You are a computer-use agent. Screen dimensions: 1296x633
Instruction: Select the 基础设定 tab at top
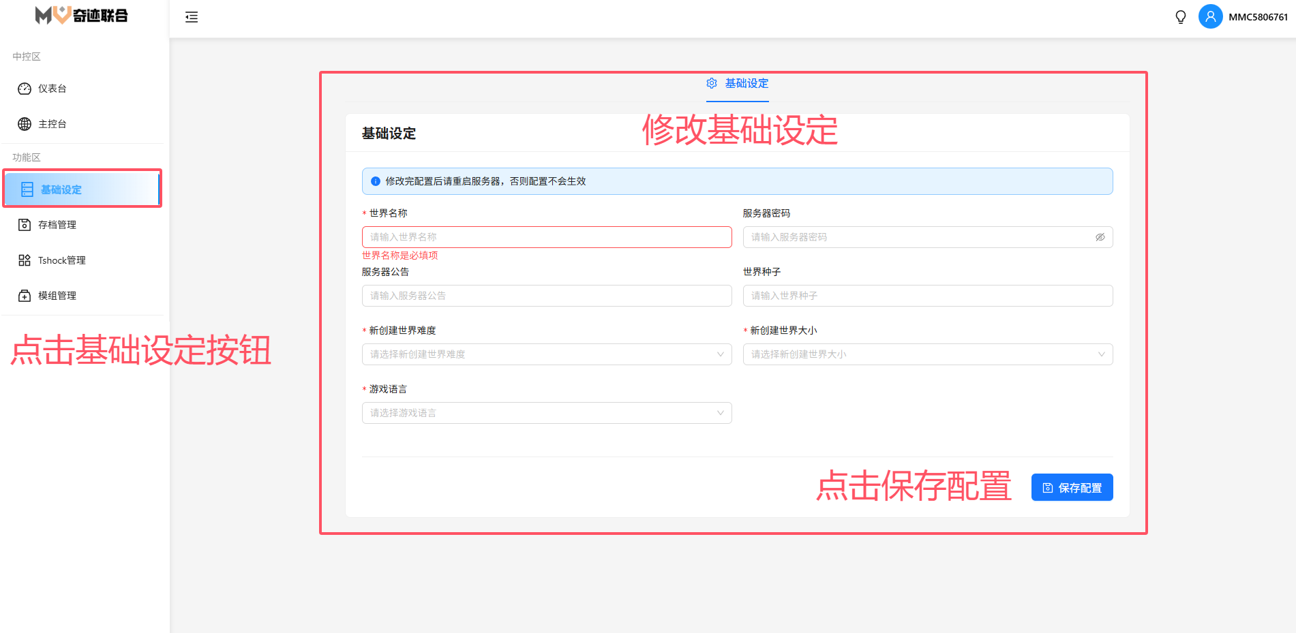738,84
